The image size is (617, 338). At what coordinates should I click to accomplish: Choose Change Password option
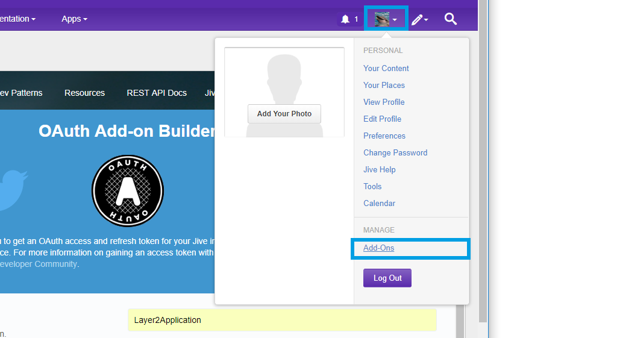(395, 152)
